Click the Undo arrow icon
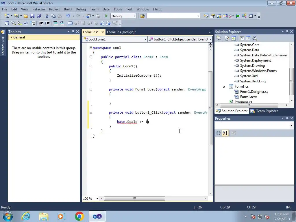296x222 pixels. (68, 16)
